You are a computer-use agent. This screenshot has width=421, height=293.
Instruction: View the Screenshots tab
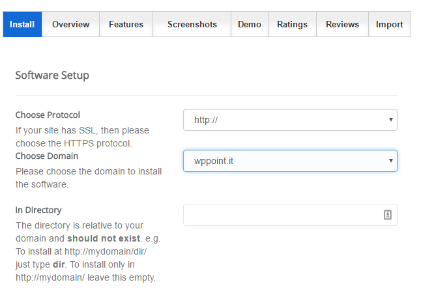pyautogui.click(x=192, y=24)
